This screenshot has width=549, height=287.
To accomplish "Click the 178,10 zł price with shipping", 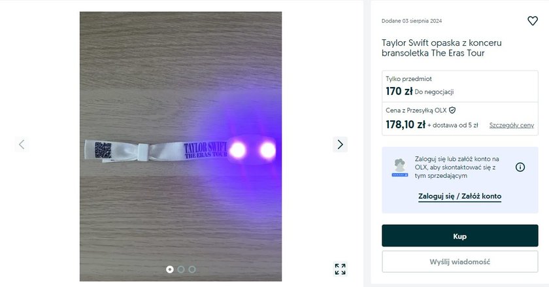I will pos(405,125).
